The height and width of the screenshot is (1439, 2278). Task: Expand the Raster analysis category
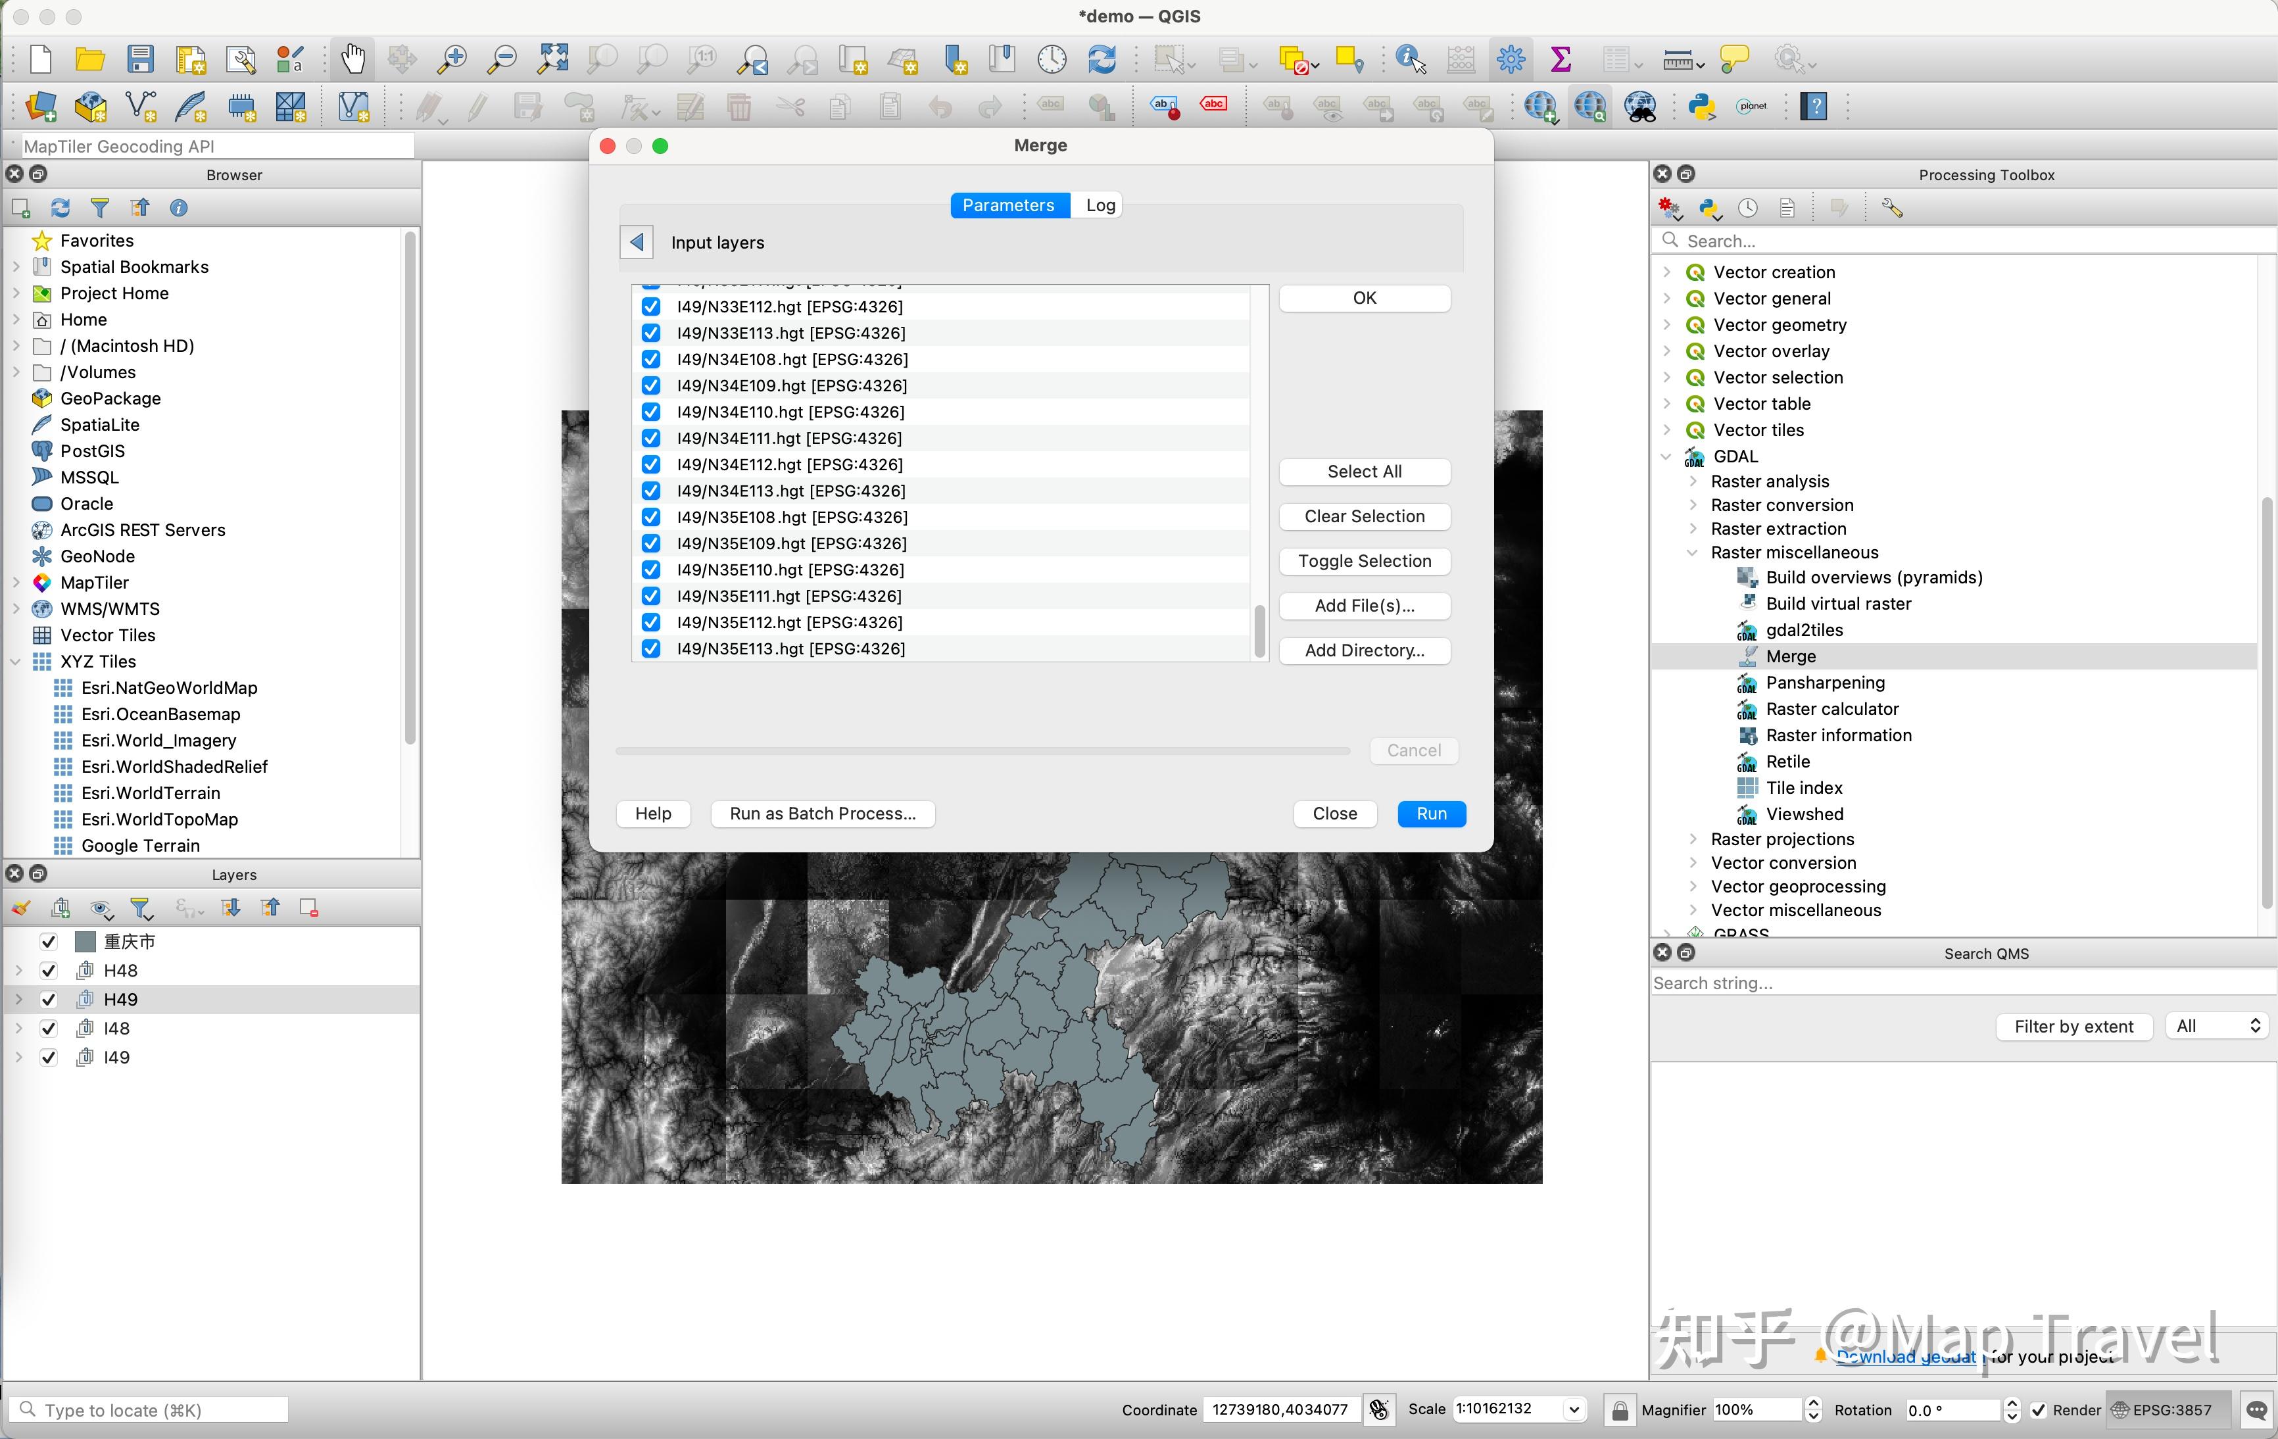pyautogui.click(x=1693, y=481)
